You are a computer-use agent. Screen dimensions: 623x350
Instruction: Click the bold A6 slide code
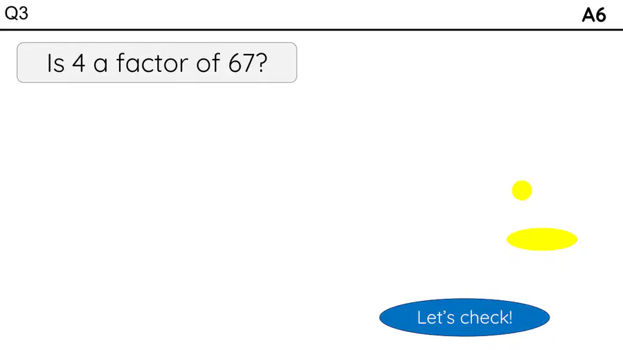pyautogui.click(x=594, y=15)
